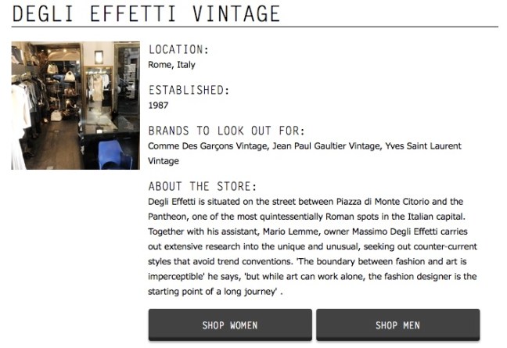This screenshot has height=348, width=507.
Task: Select the Rome, Italy location text
Action: click(x=172, y=65)
